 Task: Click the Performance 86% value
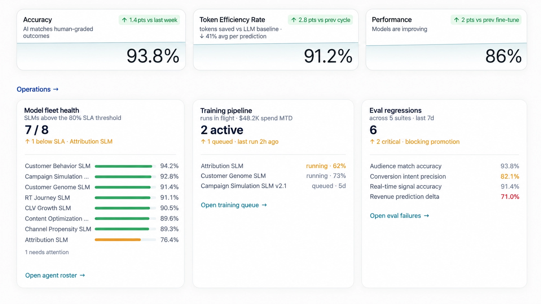click(503, 56)
